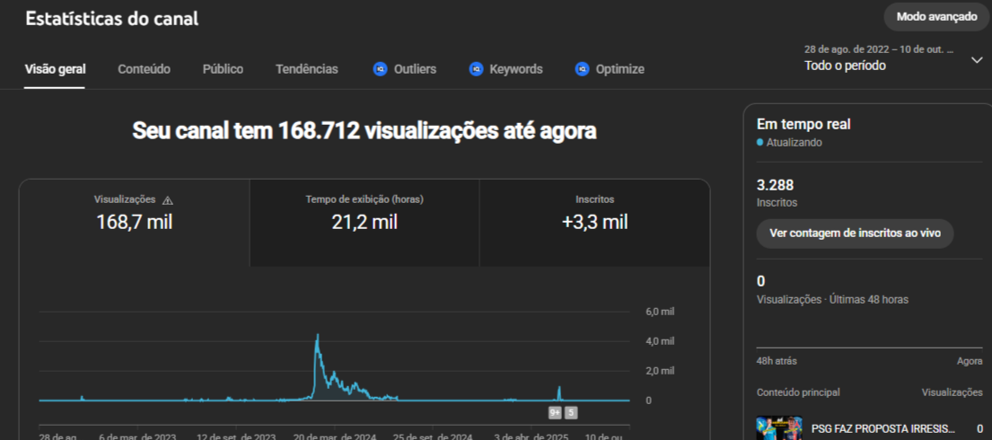Click the 2,0 mil axis label
Screen dimensions: 992x440
(660, 370)
